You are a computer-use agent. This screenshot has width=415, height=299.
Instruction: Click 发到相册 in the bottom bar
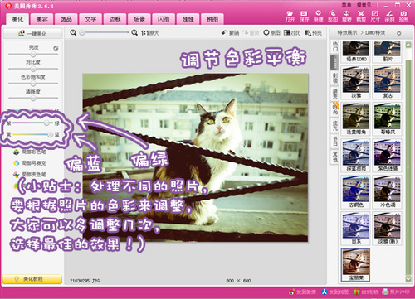[334, 292]
